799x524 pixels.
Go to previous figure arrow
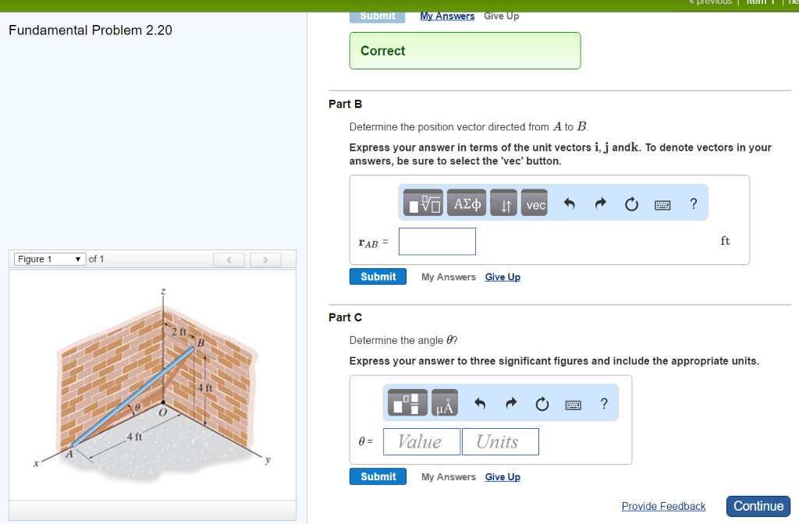229,260
